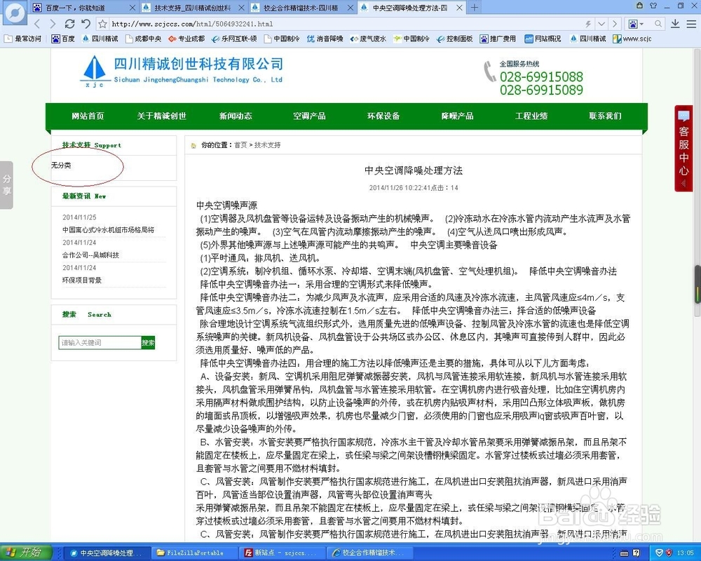Open the hamburger menu in browser toolbar
The image size is (701, 561).
[x=691, y=24]
